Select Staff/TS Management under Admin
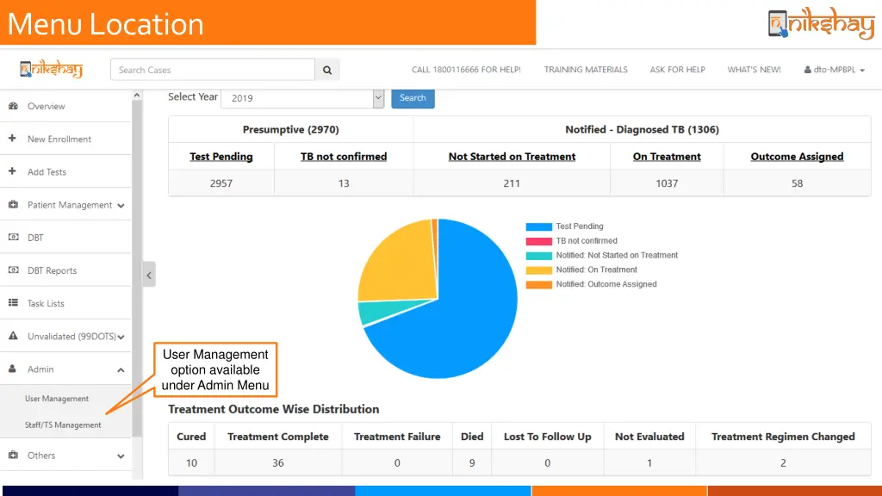Viewport: 882px width, 496px height. [x=63, y=425]
